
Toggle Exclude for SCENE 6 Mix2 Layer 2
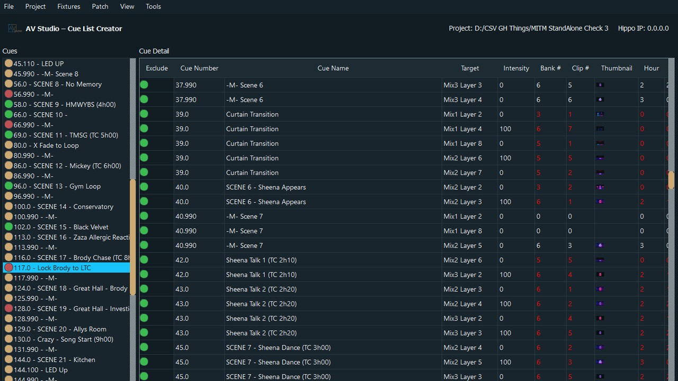point(144,187)
